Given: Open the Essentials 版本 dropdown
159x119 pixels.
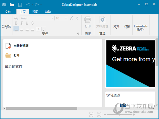Looking at the screenshot, I should [141, 28].
